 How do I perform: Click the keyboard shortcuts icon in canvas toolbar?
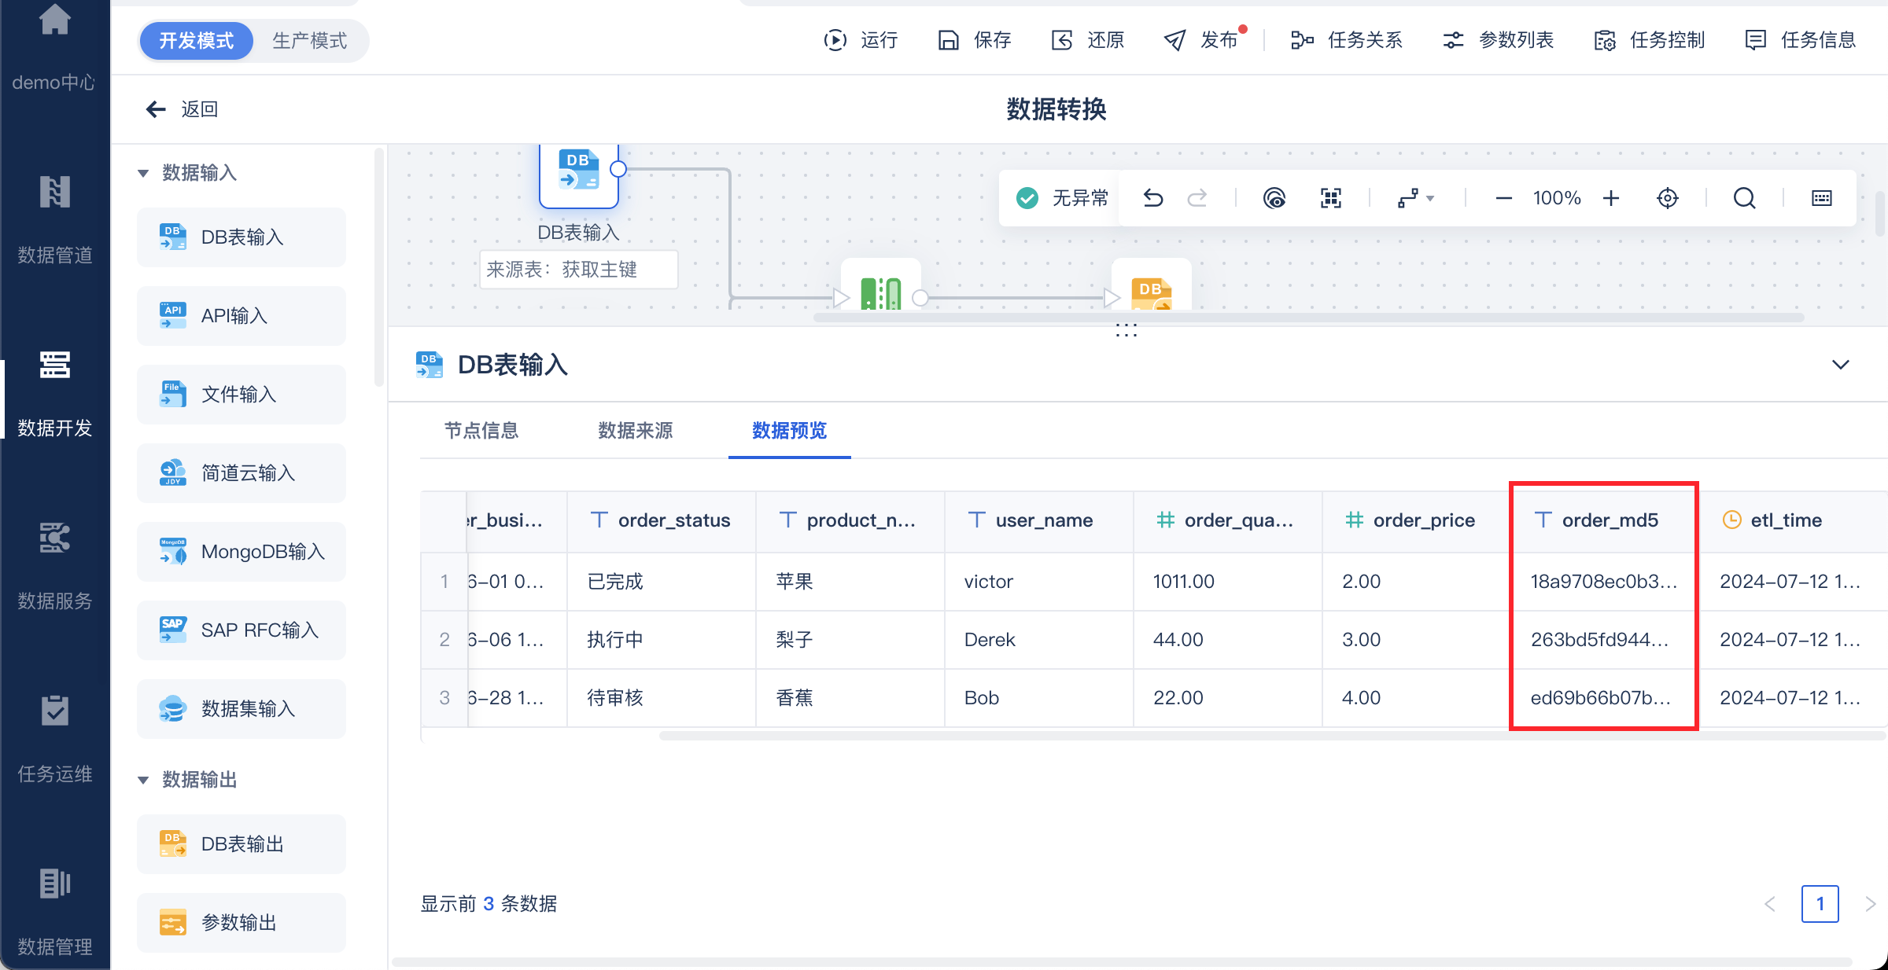1821,198
